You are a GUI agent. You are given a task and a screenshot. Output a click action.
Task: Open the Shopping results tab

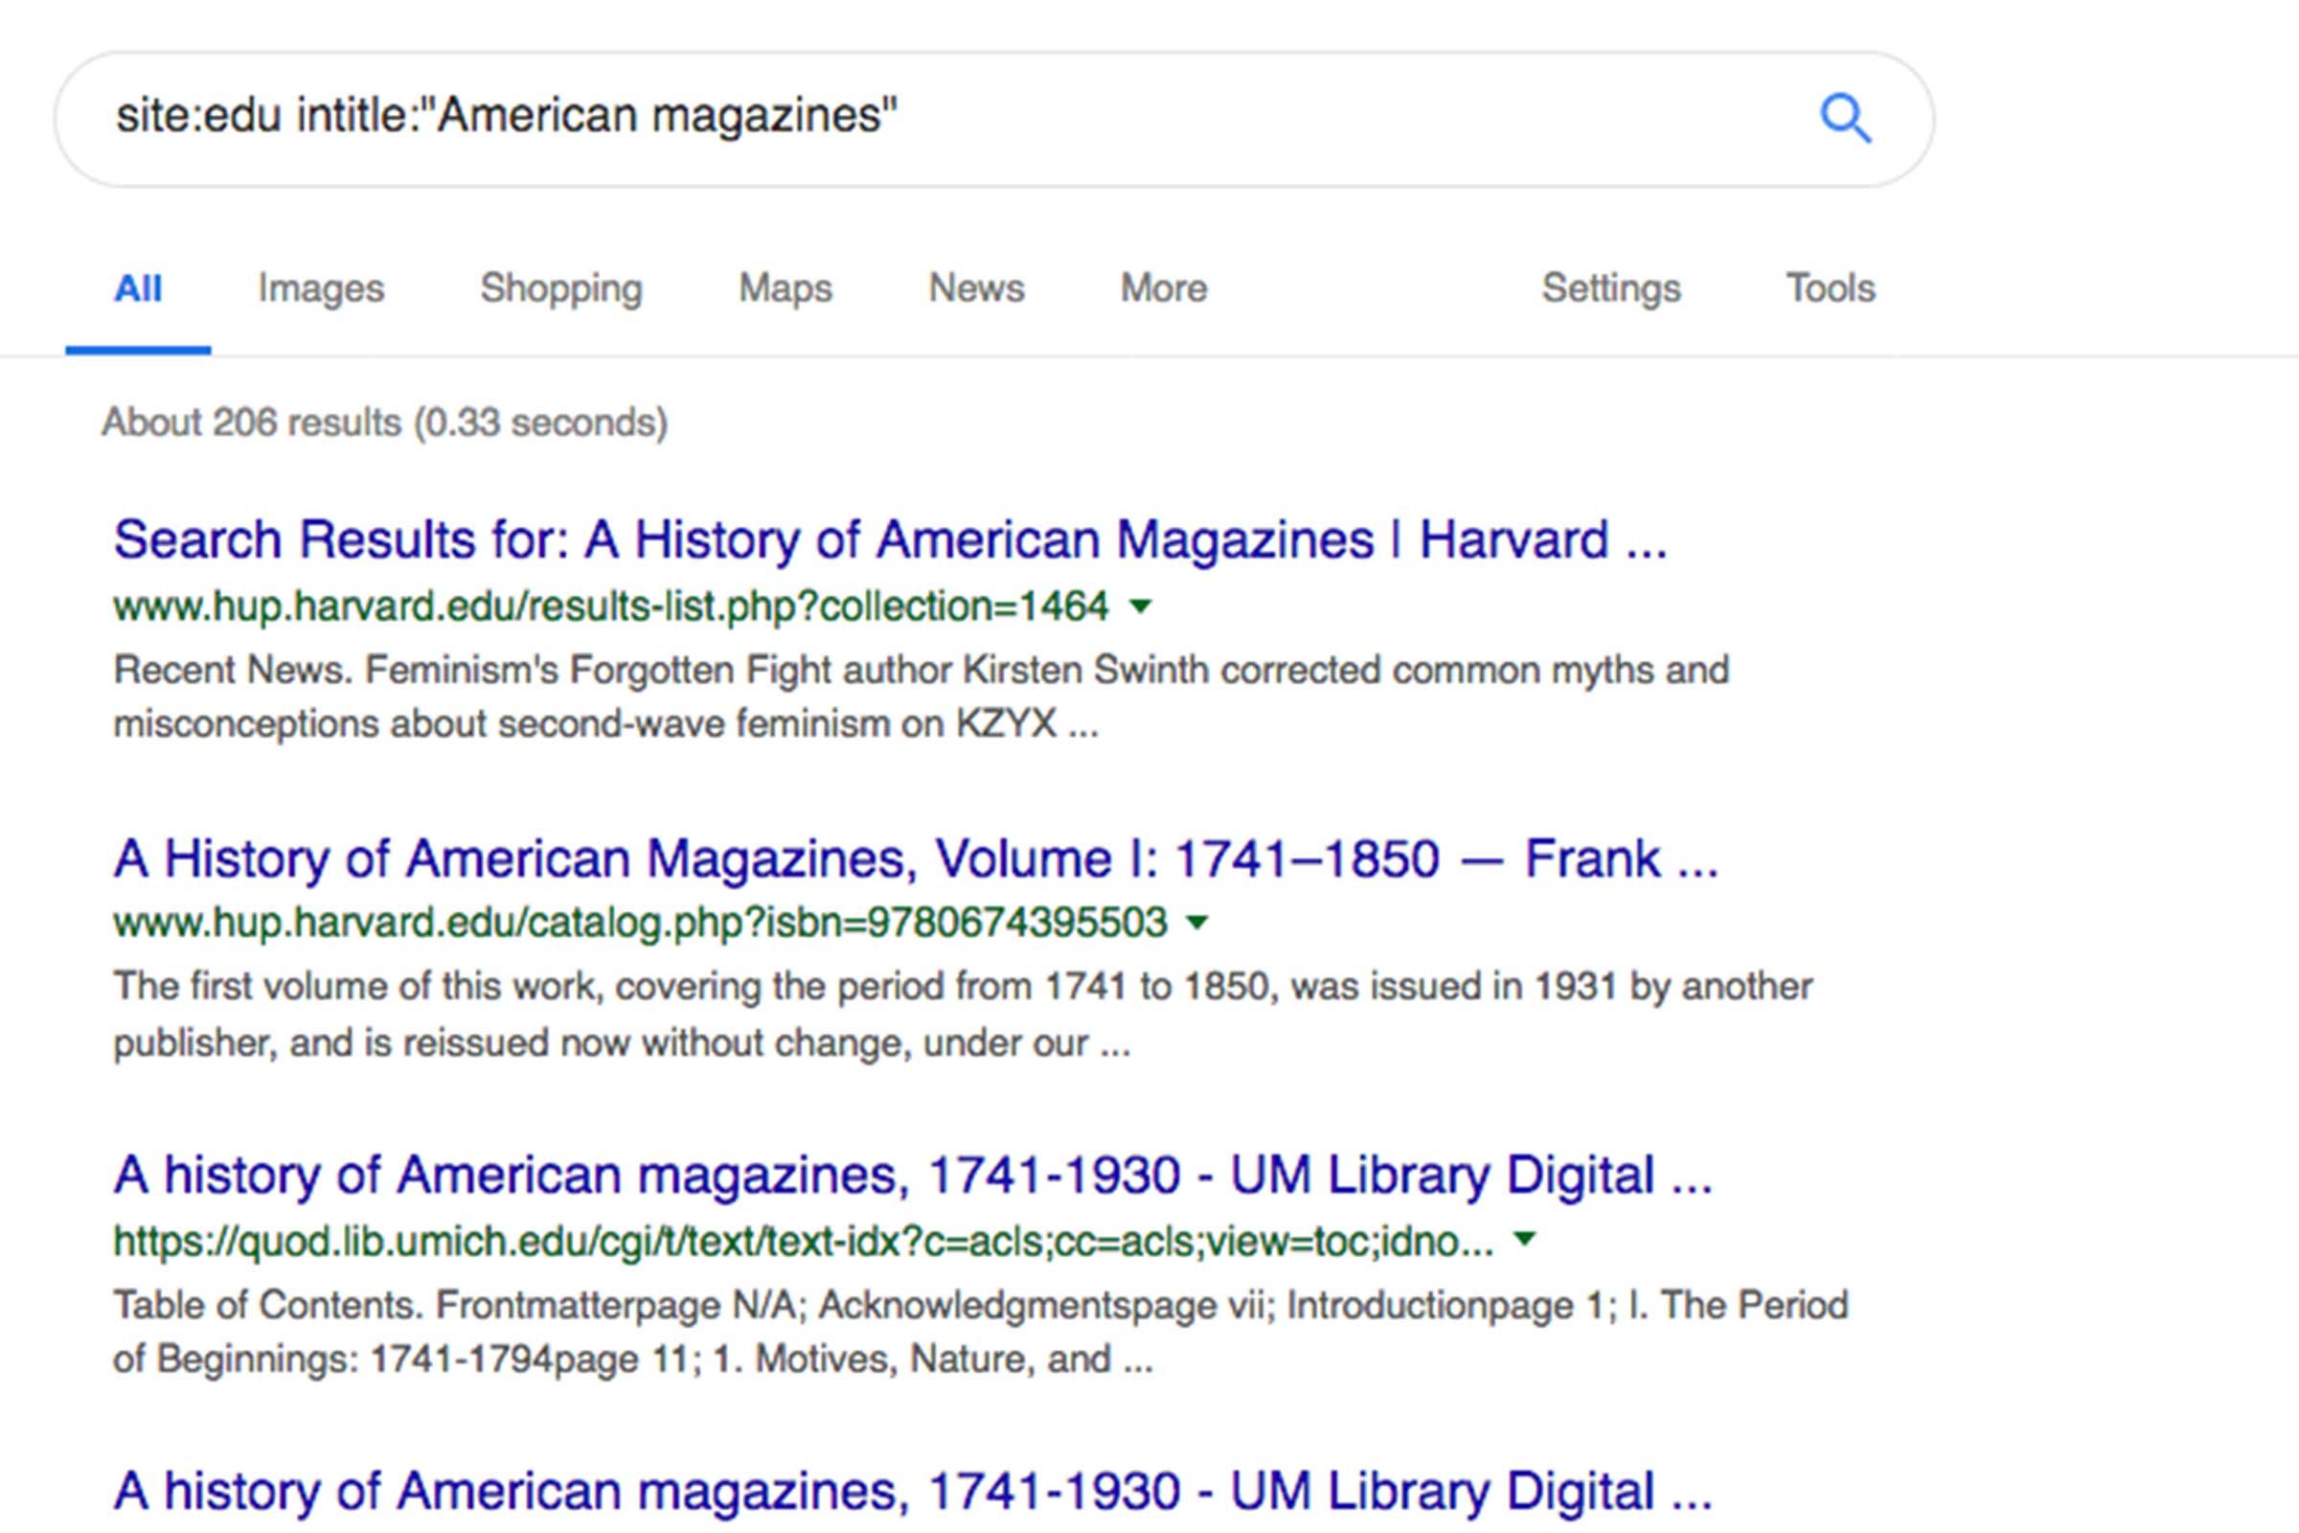pos(561,288)
